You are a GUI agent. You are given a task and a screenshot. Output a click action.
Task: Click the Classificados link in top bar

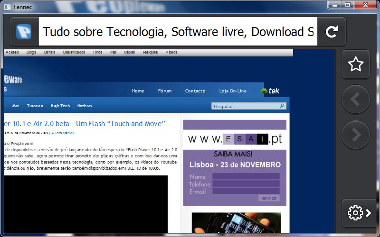coord(74,52)
